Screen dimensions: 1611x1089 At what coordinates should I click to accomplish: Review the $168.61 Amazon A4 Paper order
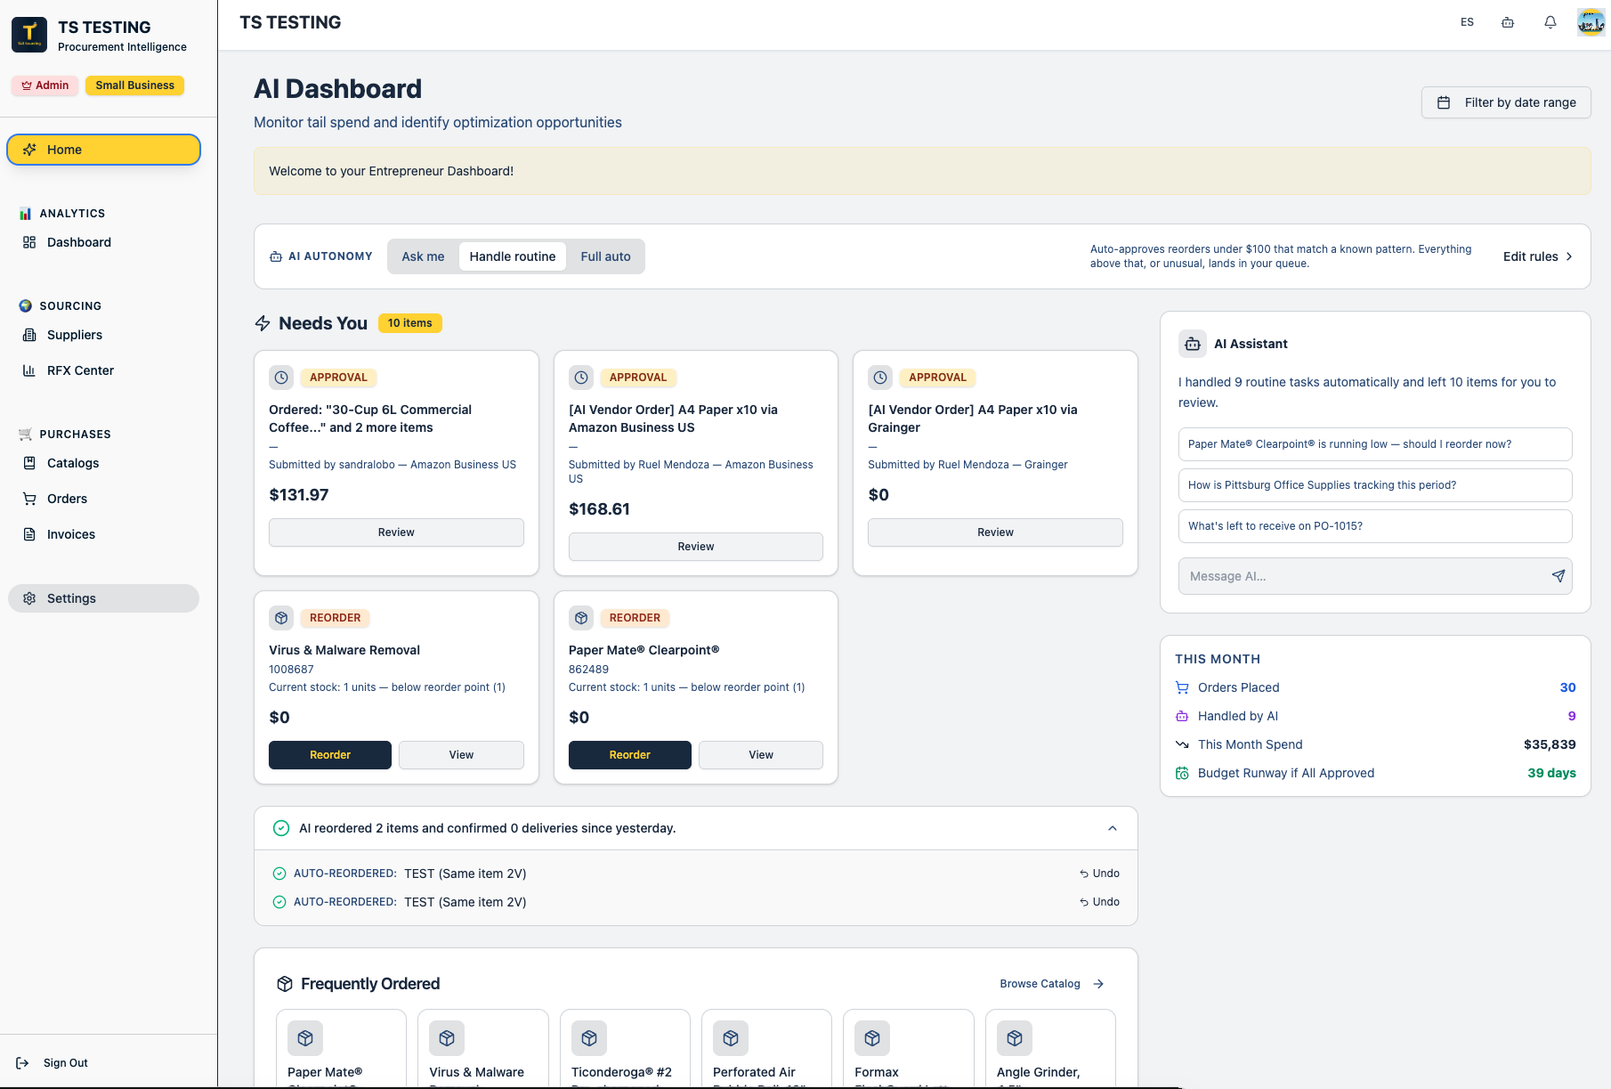tap(696, 547)
